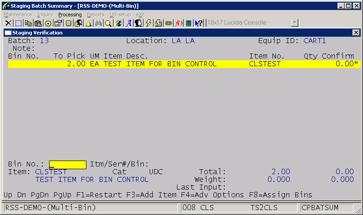This screenshot has width=363, height=215.
Task: Click the Item value CLSTEST at bottom
Action: [x=51, y=171]
